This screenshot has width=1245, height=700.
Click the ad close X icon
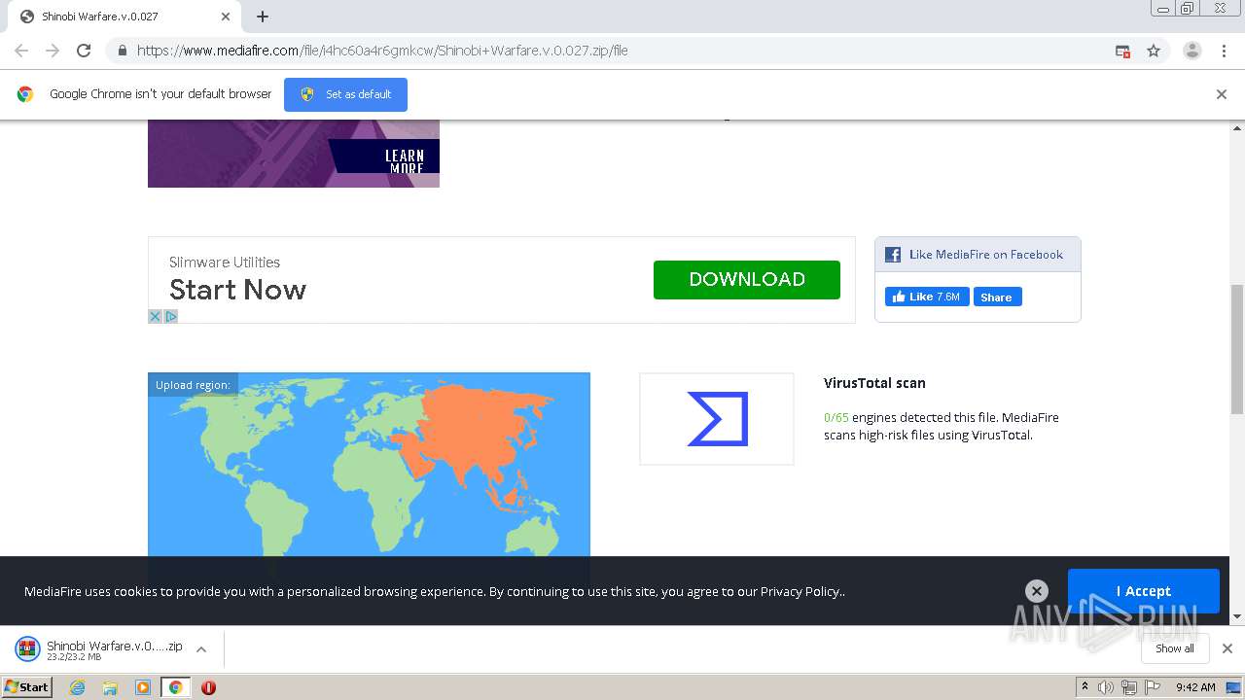click(x=155, y=316)
